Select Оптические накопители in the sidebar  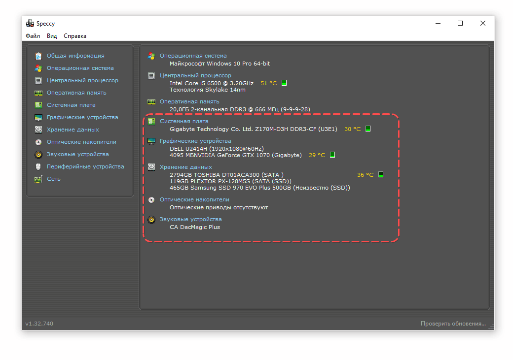coord(81,142)
